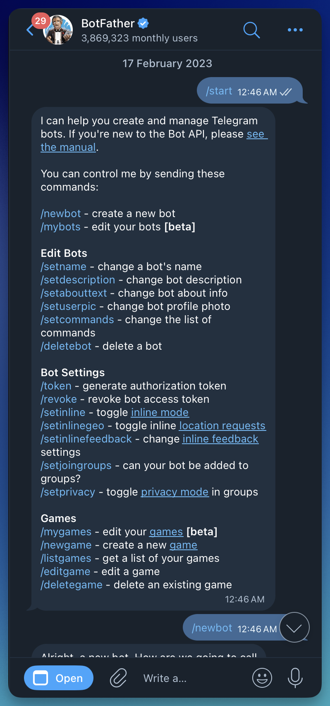Open the 'location requests' hyperlink

(x=222, y=426)
